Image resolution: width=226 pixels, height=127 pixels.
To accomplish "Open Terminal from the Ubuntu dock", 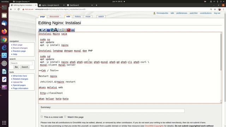I will coord(4,7).
